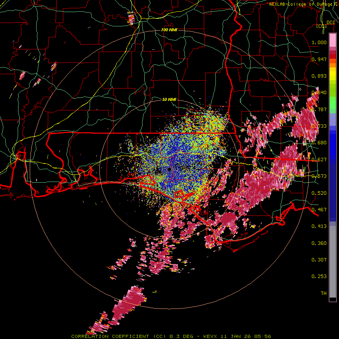The image size is (339, 339).
Task: Select the 1.000 scale value
Action: point(319,42)
